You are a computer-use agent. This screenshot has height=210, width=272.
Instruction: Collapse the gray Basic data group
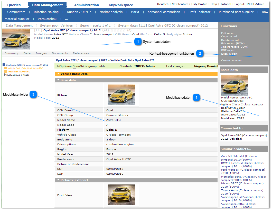(x=59, y=80)
